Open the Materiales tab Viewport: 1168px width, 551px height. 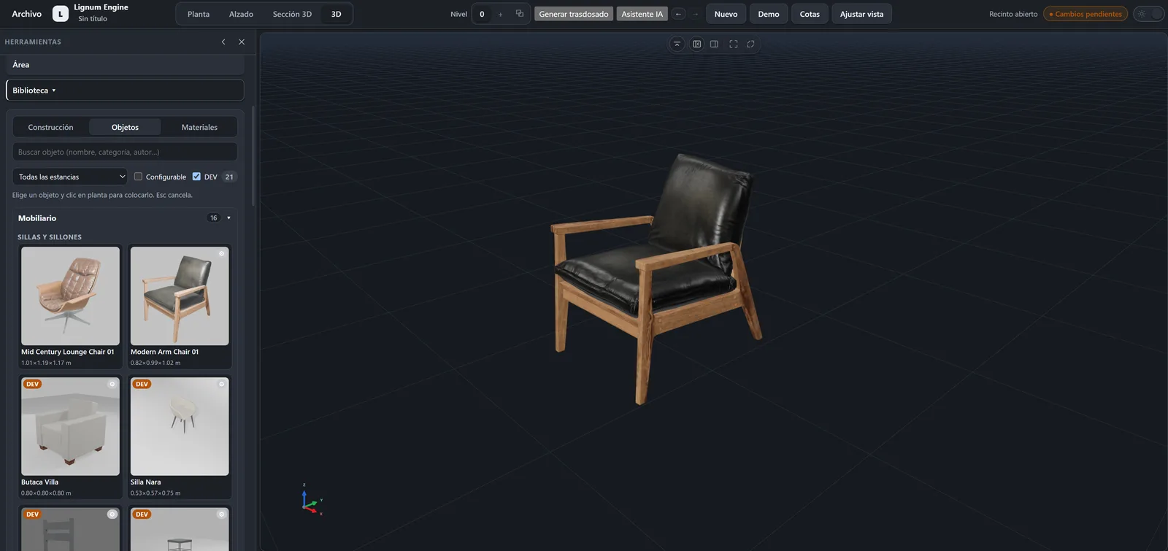click(x=199, y=127)
